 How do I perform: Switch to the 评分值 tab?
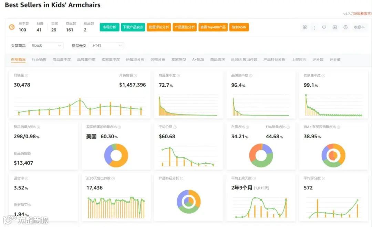click(x=335, y=60)
